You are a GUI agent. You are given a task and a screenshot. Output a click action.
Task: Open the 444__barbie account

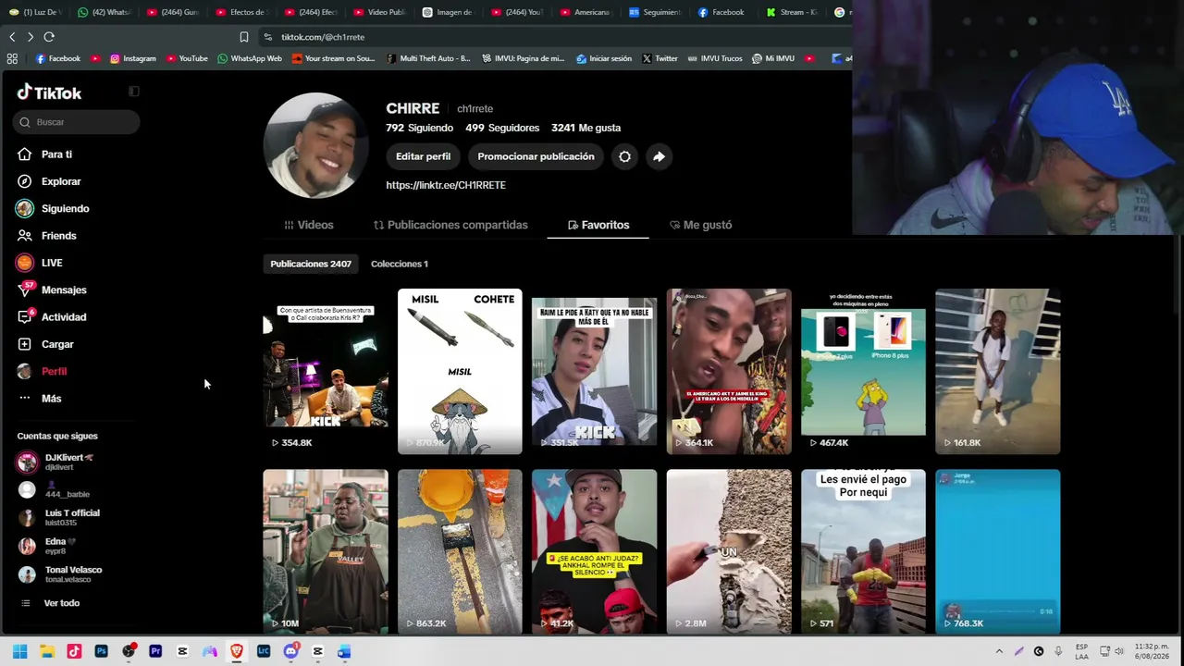point(54,489)
